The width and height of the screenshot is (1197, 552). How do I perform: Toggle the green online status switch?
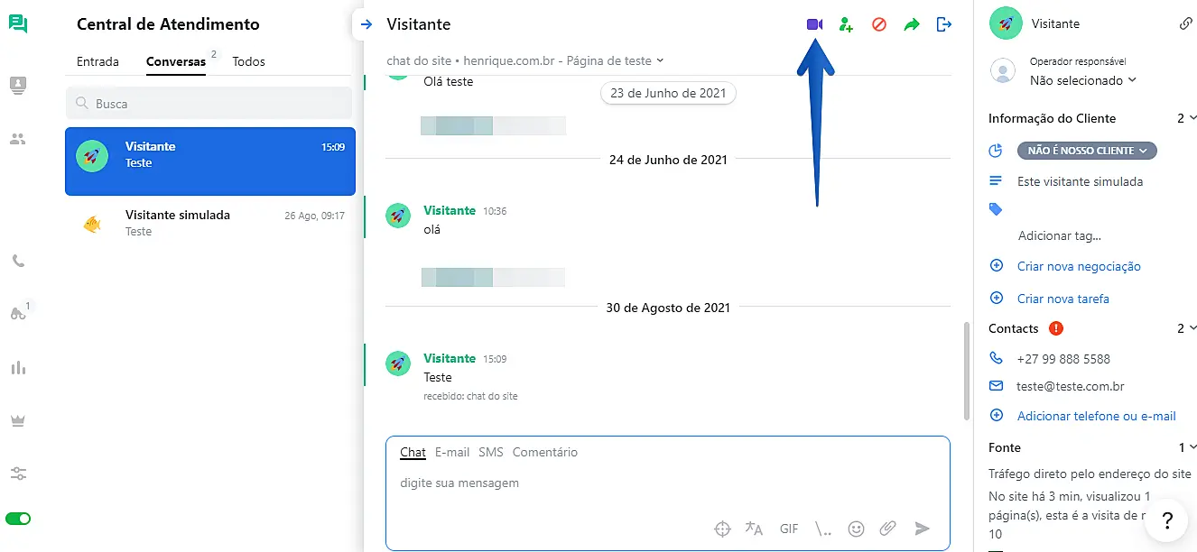[18, 519]
